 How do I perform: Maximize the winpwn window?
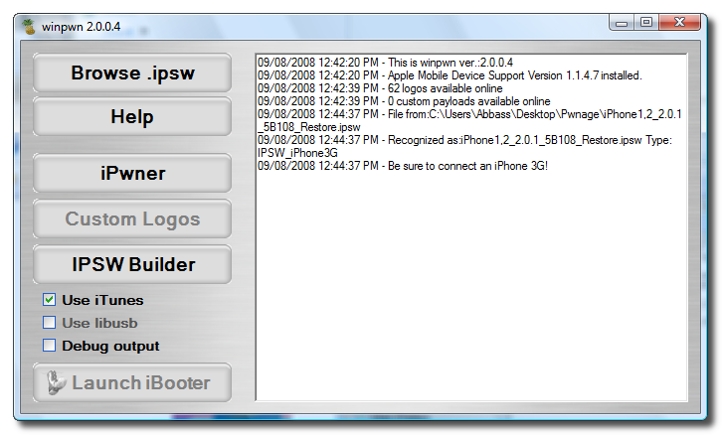(646, 22)
